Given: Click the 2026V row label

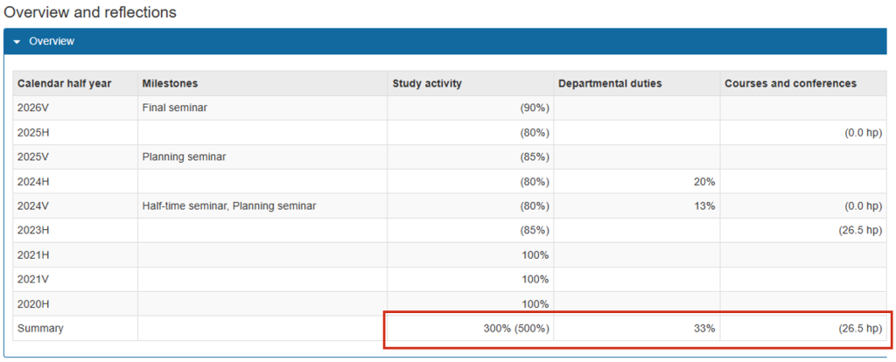Looking at the screenshot, I should 34,108.
